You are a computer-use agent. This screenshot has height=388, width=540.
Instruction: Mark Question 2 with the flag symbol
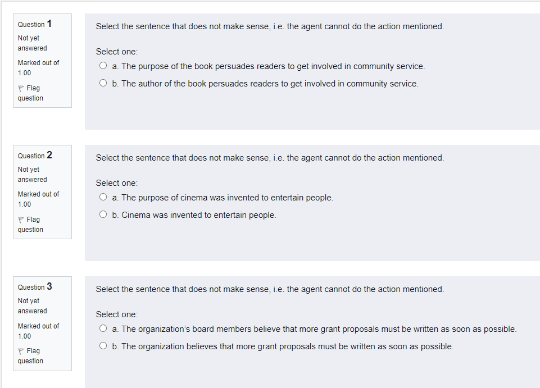tap(20, 219)
